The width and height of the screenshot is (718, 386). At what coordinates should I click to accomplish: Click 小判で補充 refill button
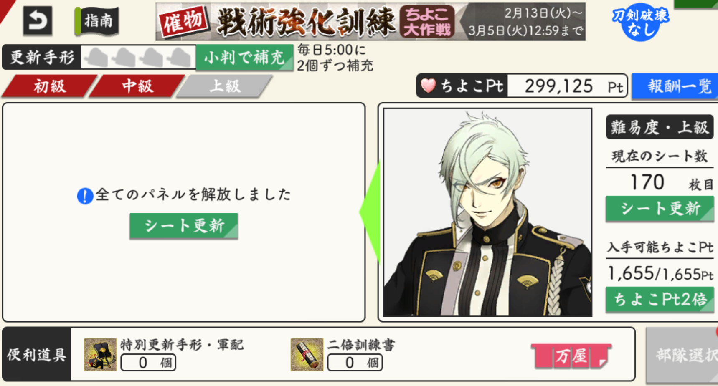coord(244,57)
